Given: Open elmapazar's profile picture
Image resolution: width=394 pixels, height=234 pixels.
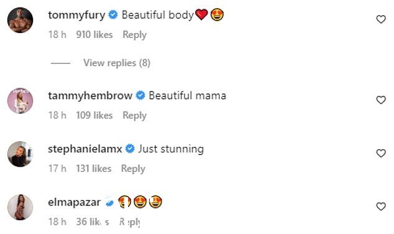Looking at the screenshot, I should [x=20, y=207].
